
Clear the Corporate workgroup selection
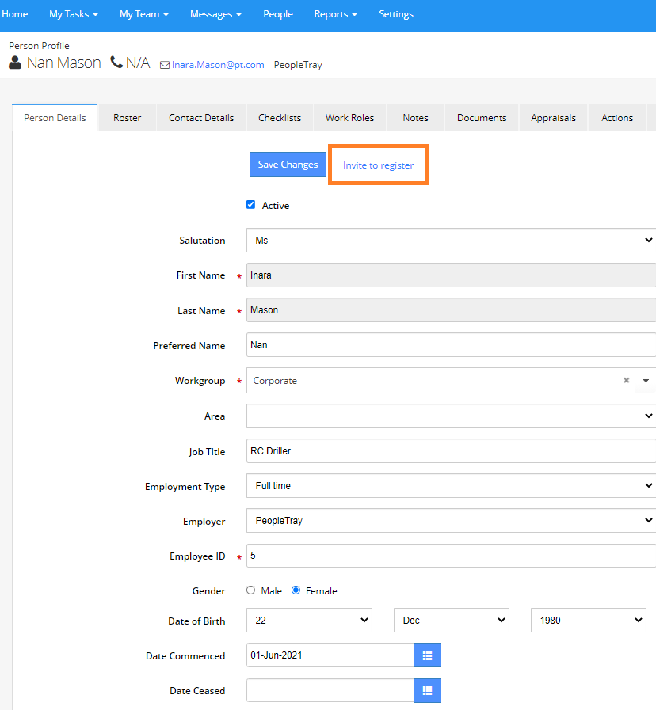626,381
